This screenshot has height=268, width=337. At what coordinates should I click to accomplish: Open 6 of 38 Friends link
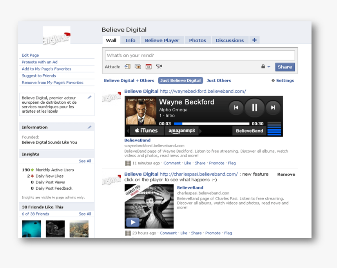(x=35, y=214)
